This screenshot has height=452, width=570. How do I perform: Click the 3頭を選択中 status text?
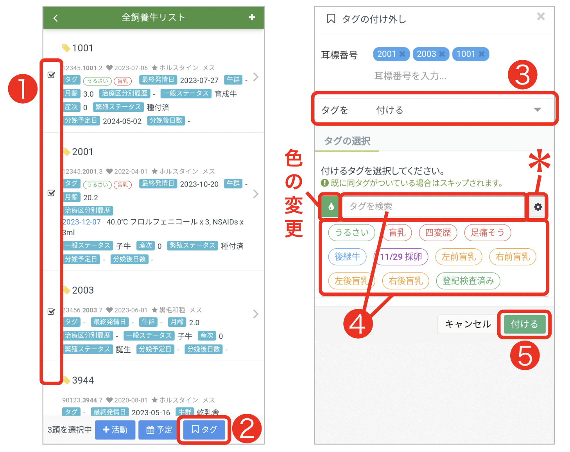[x=70, y=430]
